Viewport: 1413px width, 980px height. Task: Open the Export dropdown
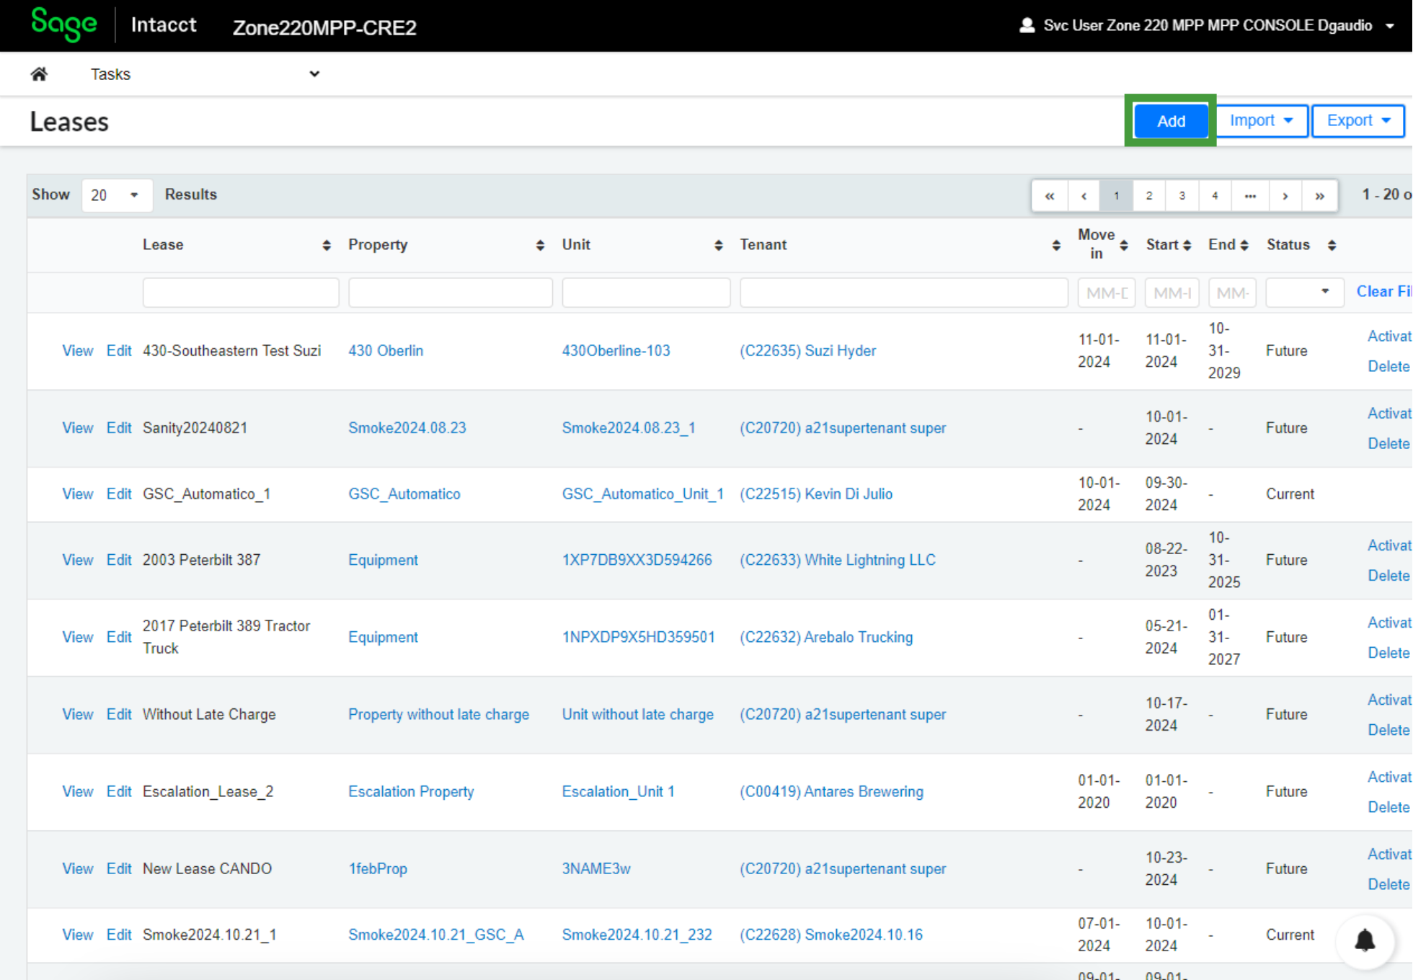tap(1358, 120)
